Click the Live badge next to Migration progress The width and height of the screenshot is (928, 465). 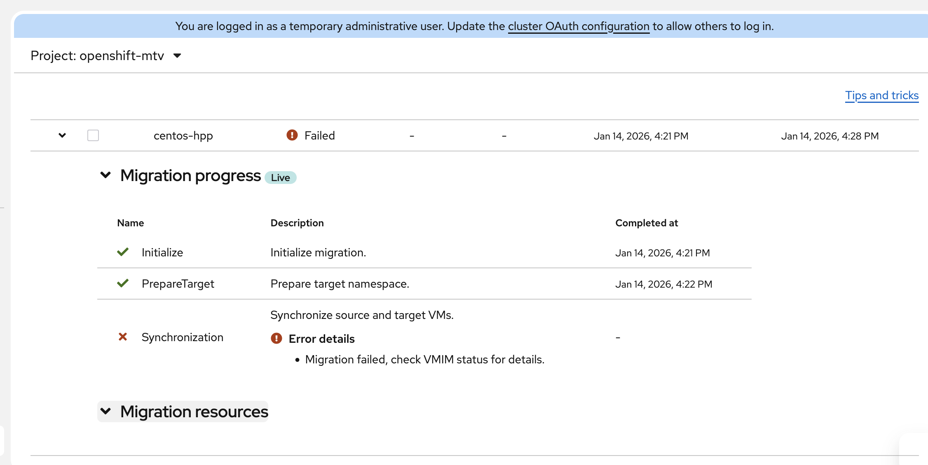tap(280, 177)
